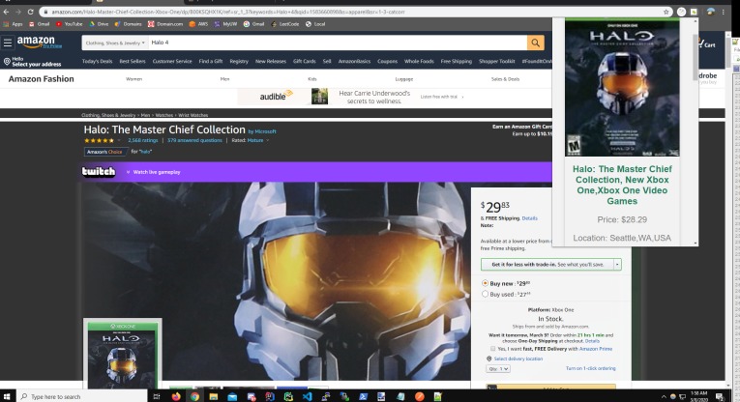Click Select your address in the header

coord(37,64)
